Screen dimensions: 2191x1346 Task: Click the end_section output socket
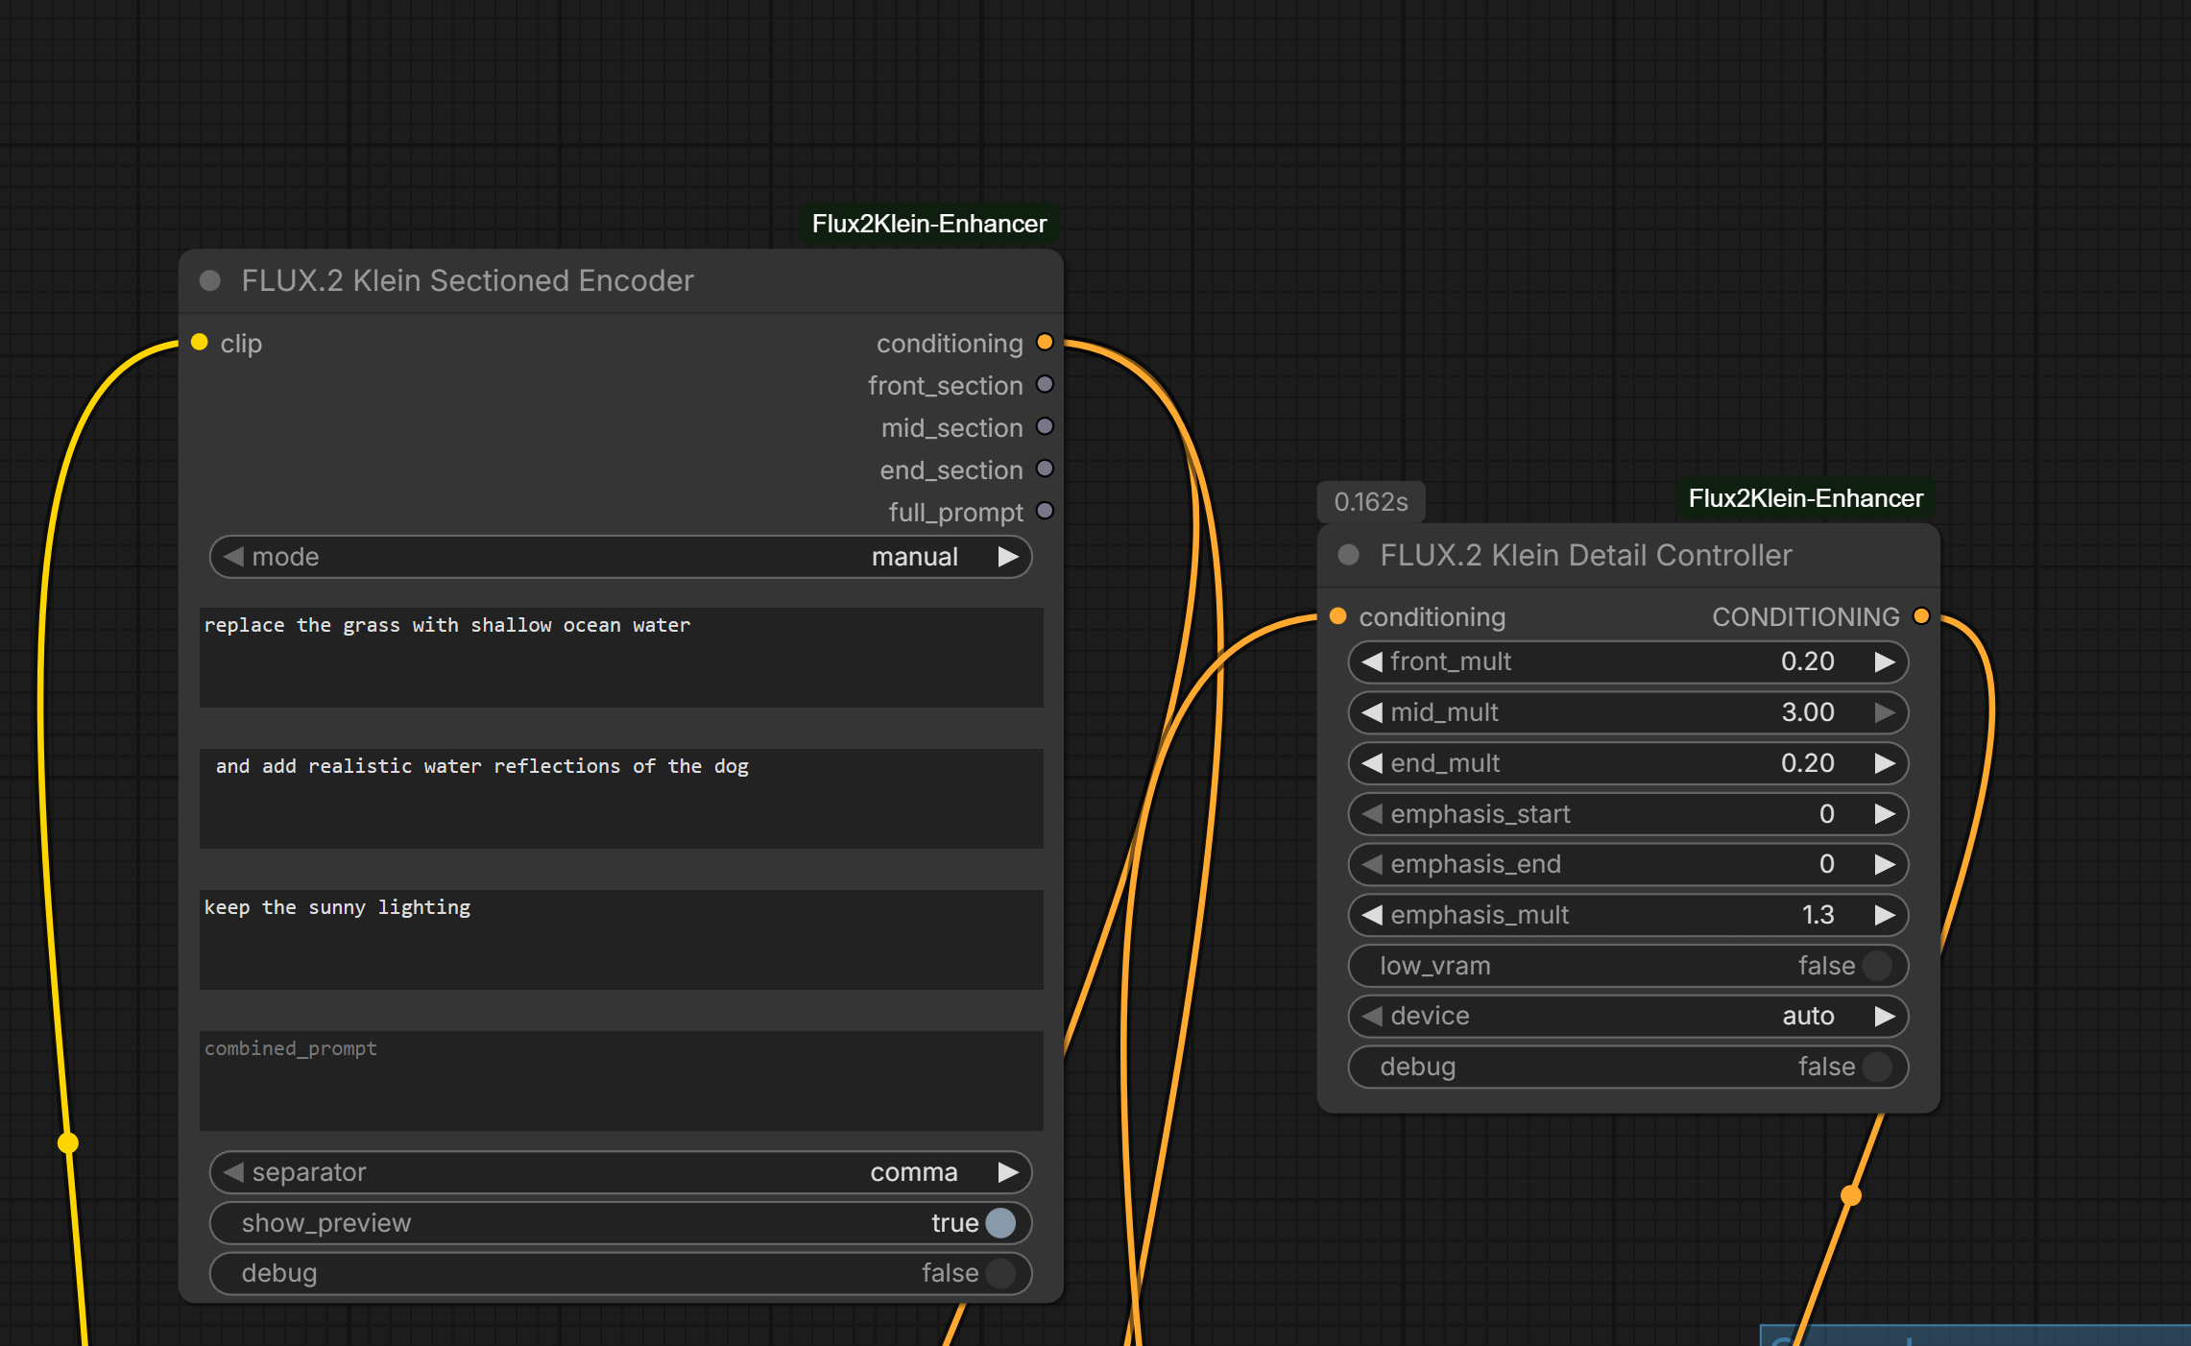tap(1046, 469)
